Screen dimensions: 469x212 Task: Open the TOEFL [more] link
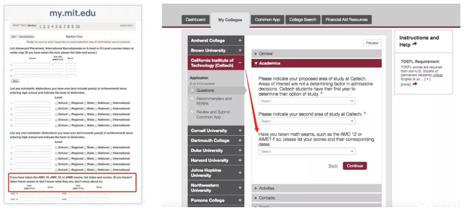[405, 85]
